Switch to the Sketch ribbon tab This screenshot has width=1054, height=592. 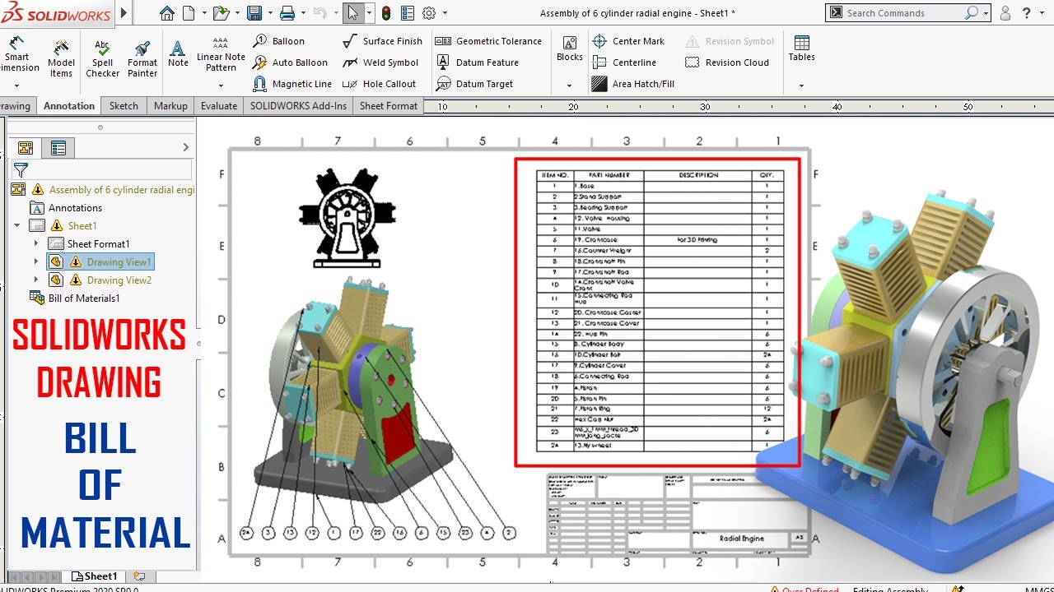[x=124, y=105]
